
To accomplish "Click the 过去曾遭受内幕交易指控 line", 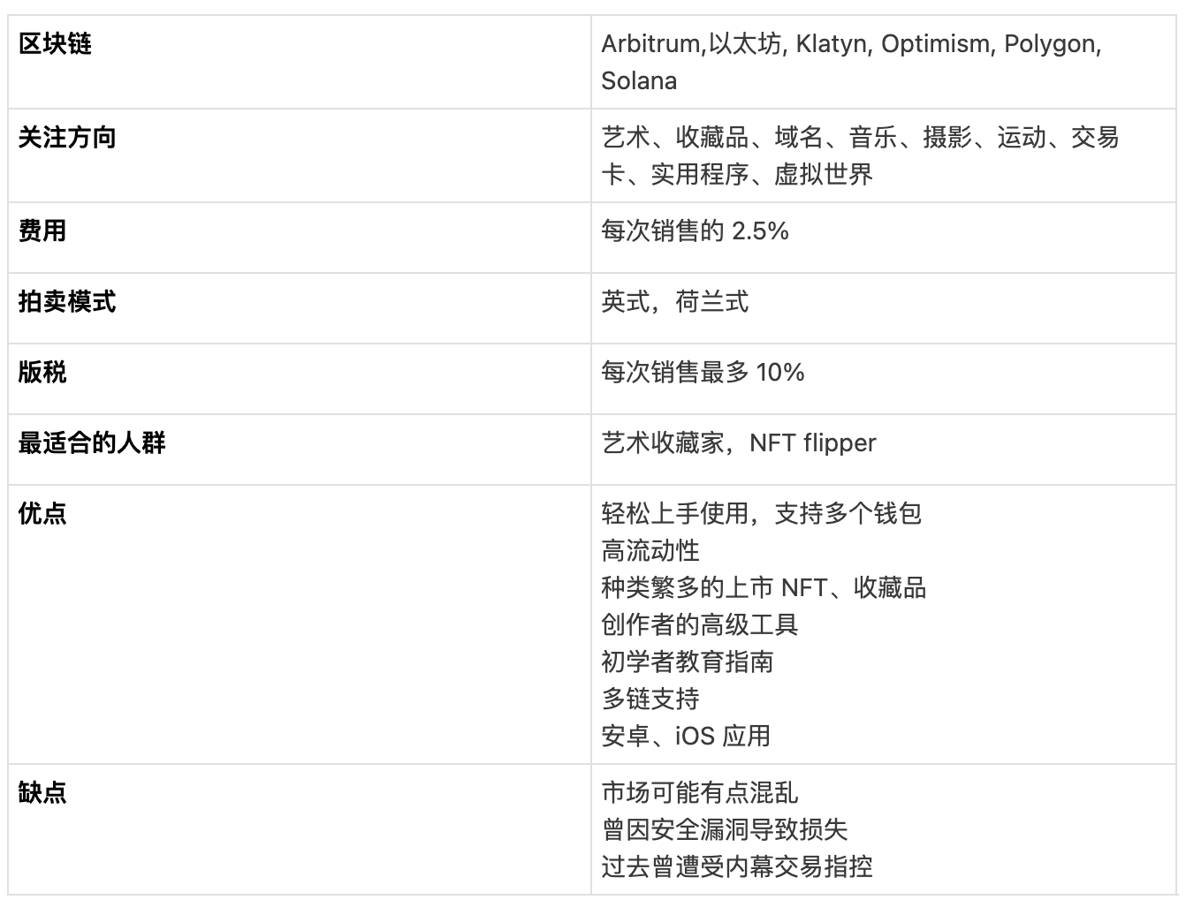I will [737, 867].
